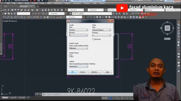Click the add layout plus button

coord(28,98)
